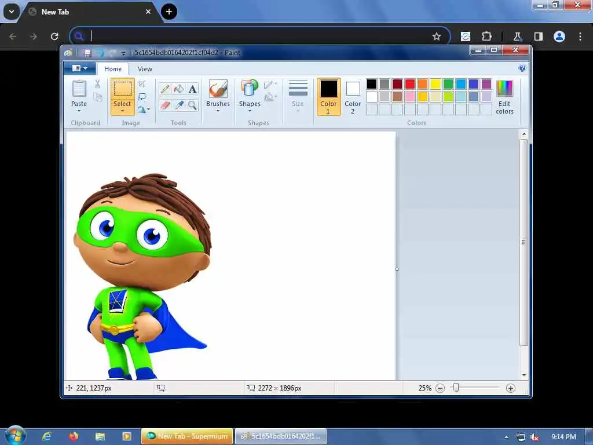Image resolution: width=593 pixels, height=445 pixels.
Task: Select the Text tool
Action: (x=192, y=89)
